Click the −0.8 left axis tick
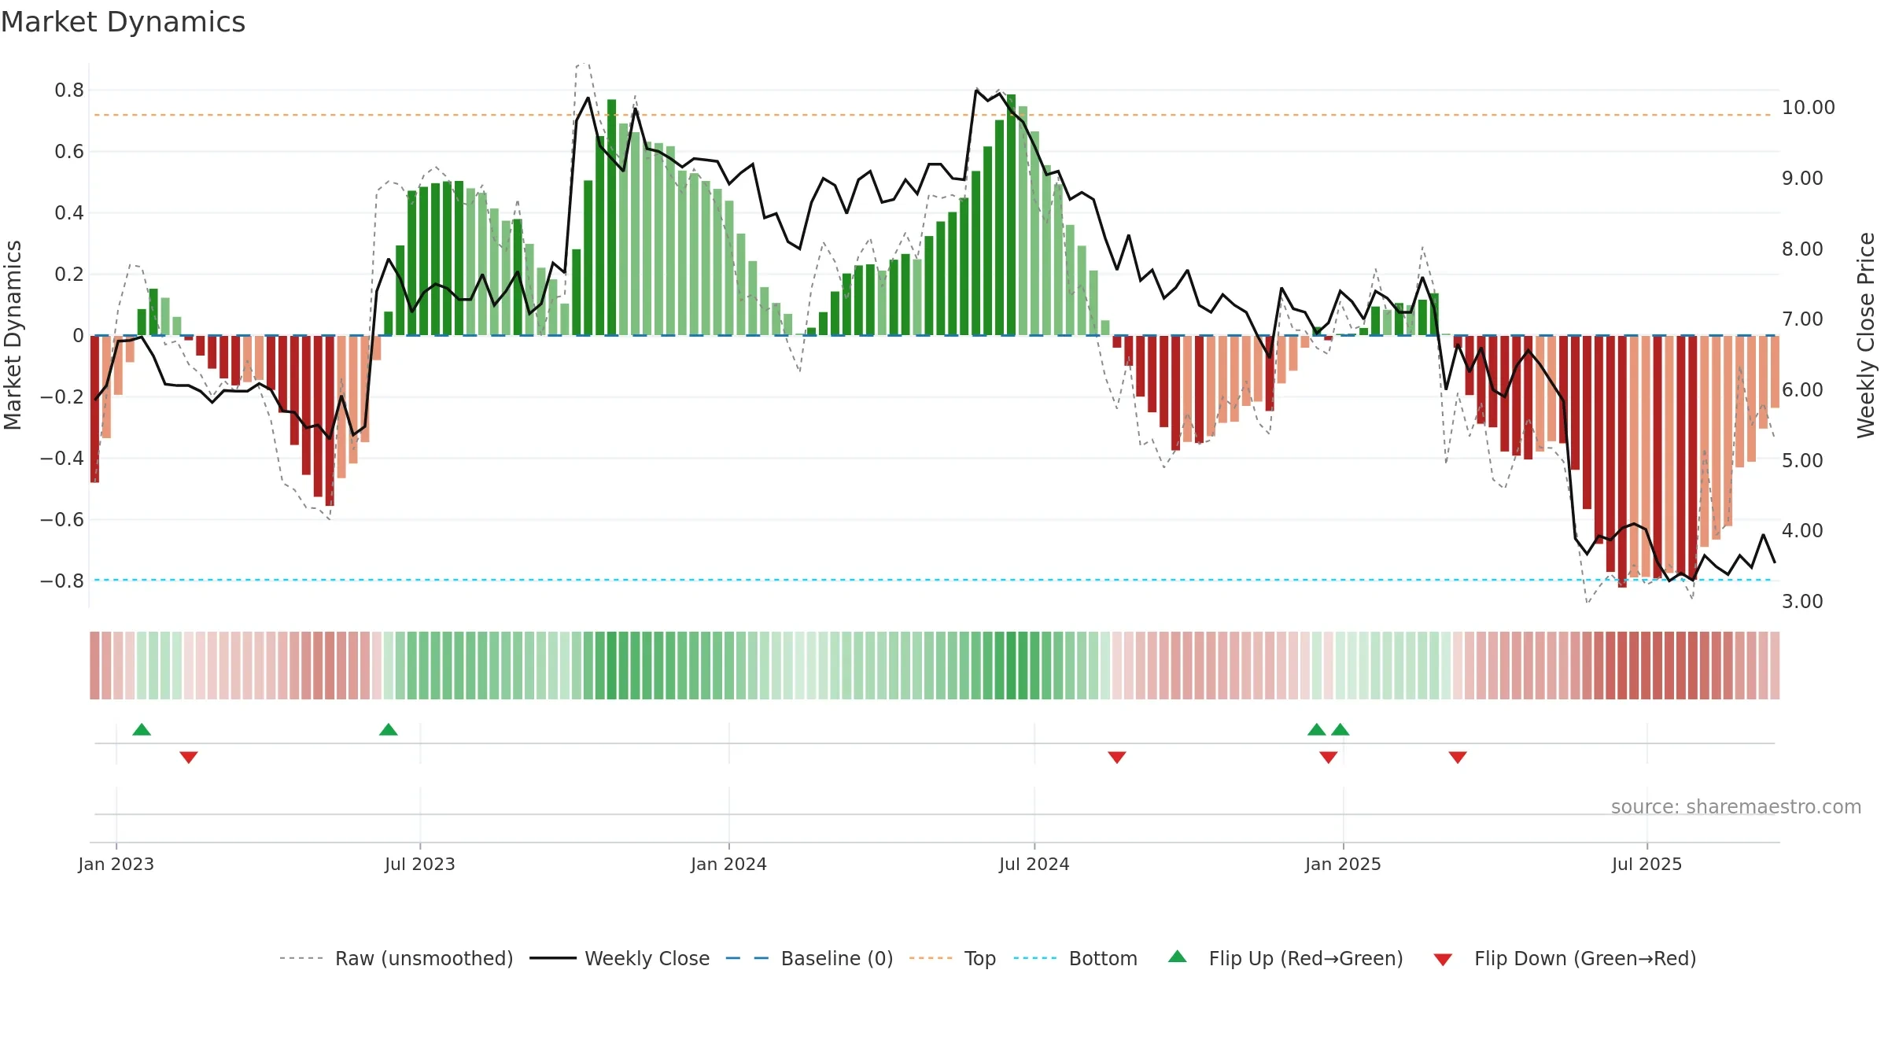 pyautogui.click(x=61, y=581)
